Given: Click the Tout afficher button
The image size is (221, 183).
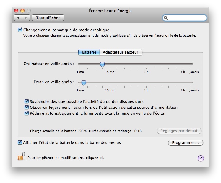Looking at the screenshot, I should pos(48,18).
